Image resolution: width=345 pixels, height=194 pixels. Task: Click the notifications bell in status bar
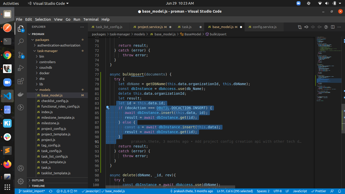(339, 191)
